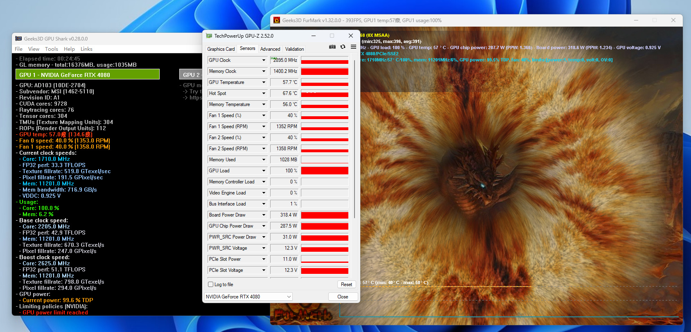Open the Help menu in GPU Shark
Screen dimensions: 691x332
(x=69, y=49)
